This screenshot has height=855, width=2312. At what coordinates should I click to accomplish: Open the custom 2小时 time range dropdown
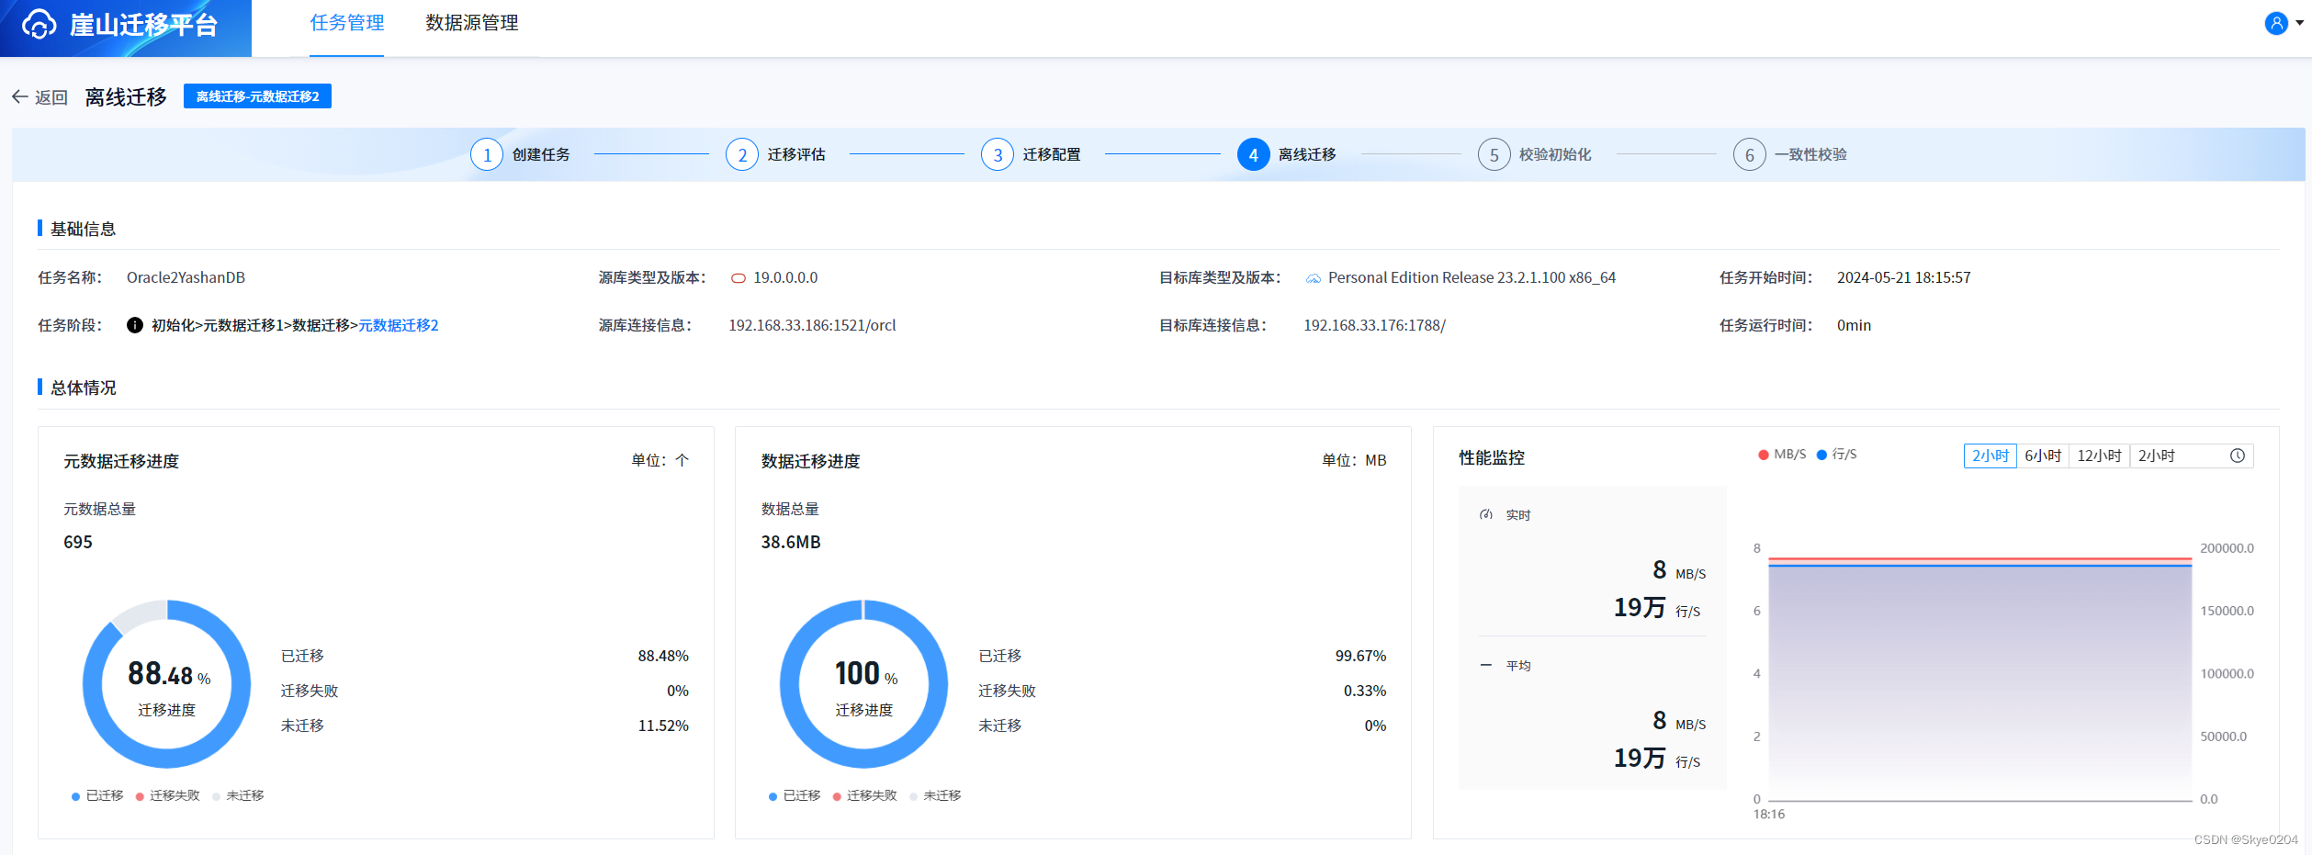[x=2158, y=455]
